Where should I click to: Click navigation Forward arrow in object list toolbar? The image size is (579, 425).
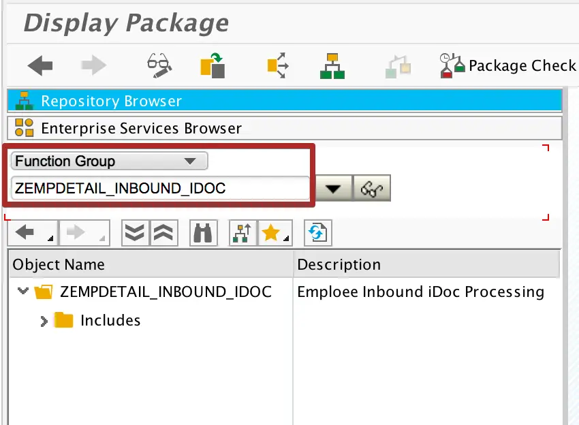(x=84, y=233)
